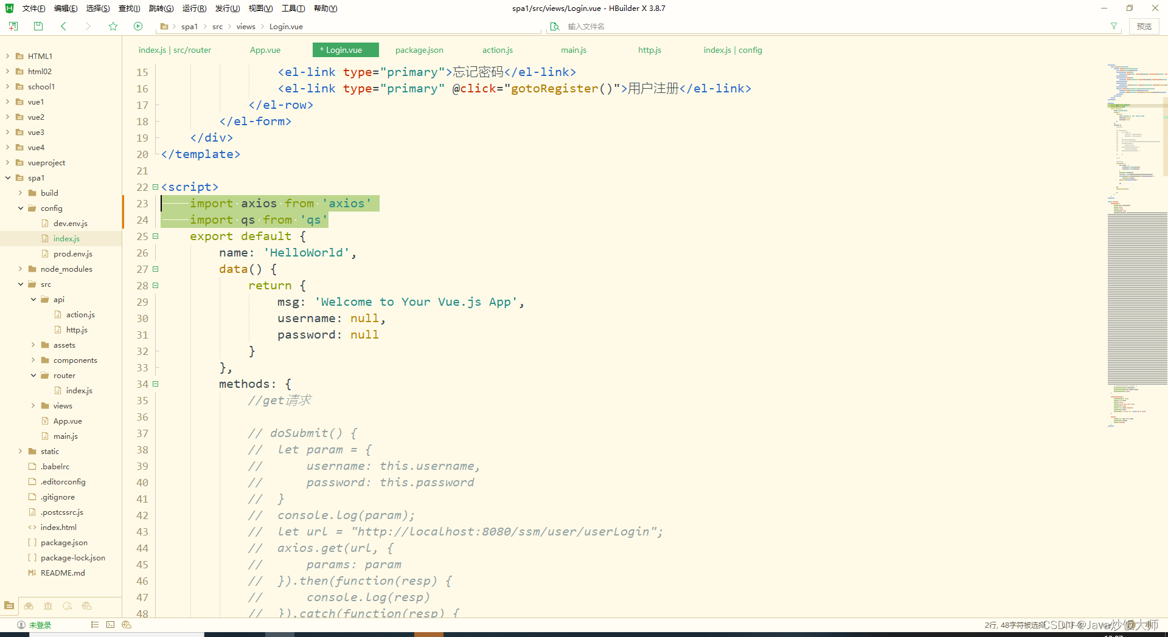Click the binoculars search icon at bottom
Screen dimensions: 1168x637
click(x=28, y=606)
